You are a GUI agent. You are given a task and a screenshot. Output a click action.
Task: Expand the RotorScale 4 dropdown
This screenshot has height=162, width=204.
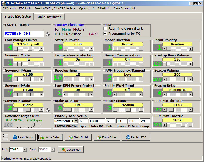pos(76,121)
